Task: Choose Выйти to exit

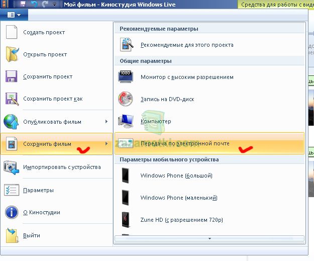Action: 32,235
